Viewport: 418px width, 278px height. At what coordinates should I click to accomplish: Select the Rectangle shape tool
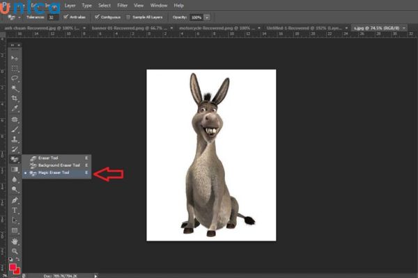(15, 231)
